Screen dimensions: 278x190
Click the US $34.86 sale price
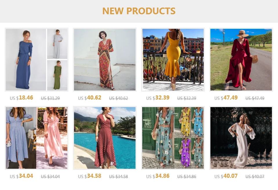tap(158, 176)
